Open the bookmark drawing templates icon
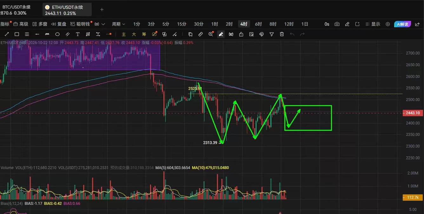This screenshot has height=214, width=424. tap(190, 34)
